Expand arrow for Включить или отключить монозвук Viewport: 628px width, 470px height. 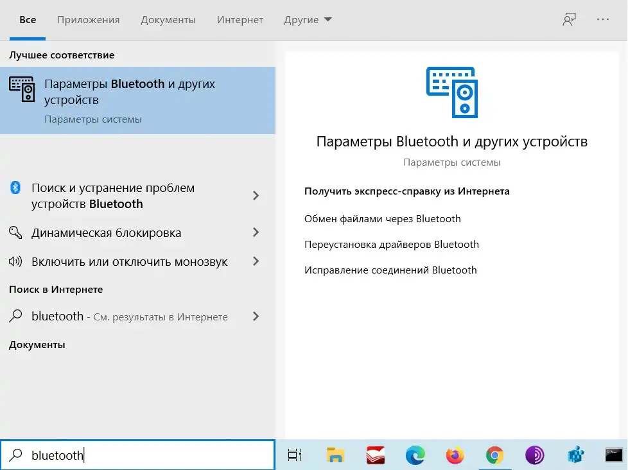tap(256, 261)
